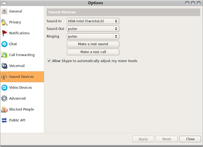Image resolution: width=203 pixels, height=147 pixels.
Task: Click the "Options" window title text
Action: tap(95, 3)
